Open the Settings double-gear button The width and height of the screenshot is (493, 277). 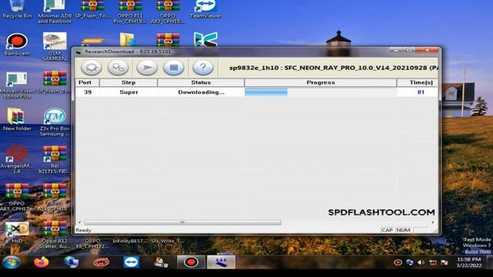(x=118, y=68)
